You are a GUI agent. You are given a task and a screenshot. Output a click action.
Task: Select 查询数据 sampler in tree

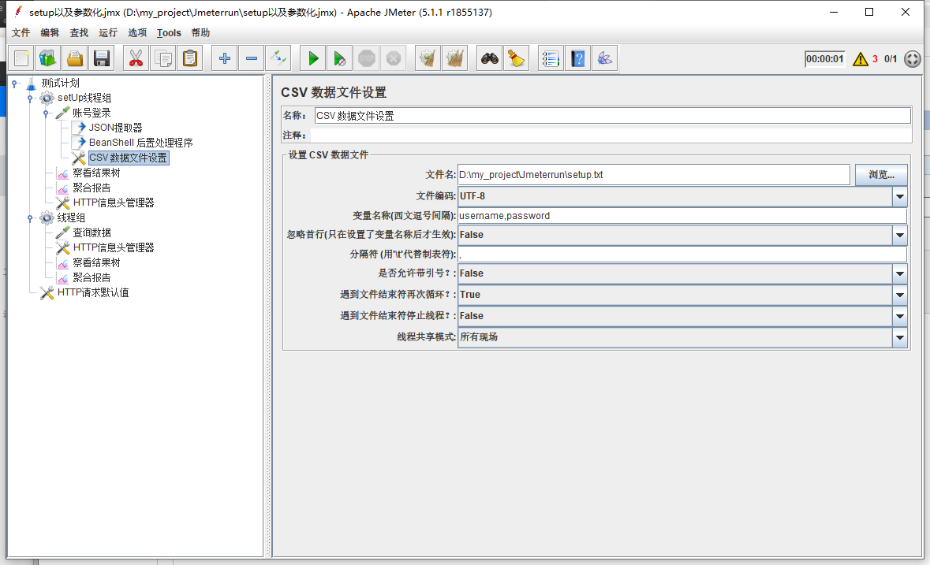[x=92, y=232]
